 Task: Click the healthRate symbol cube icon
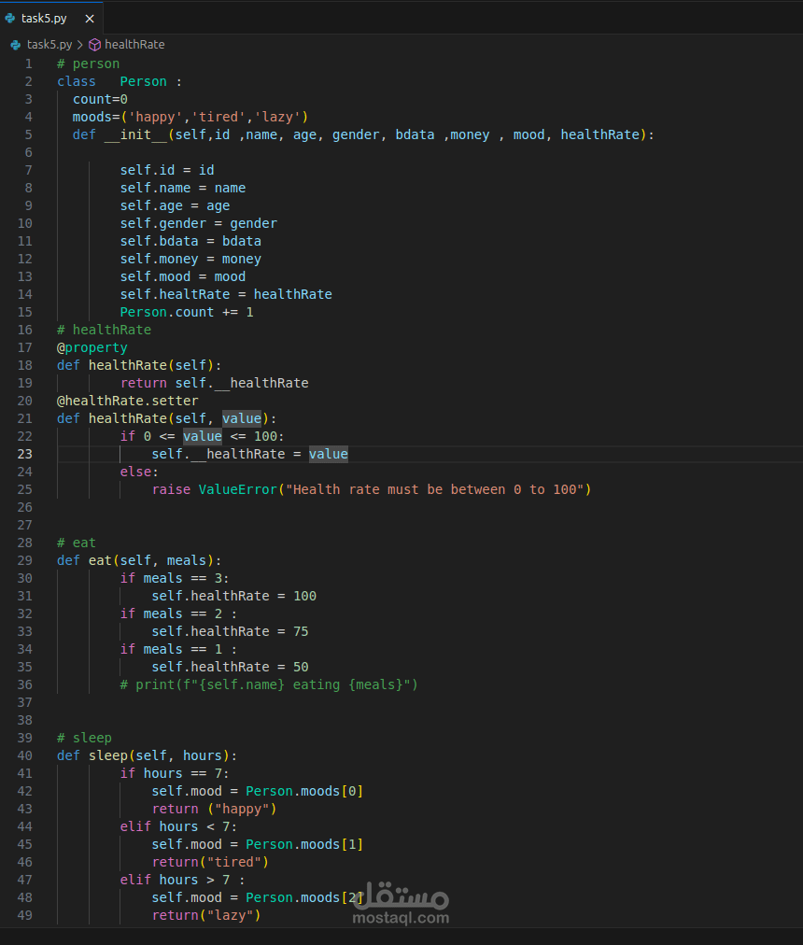click(94, 45)
